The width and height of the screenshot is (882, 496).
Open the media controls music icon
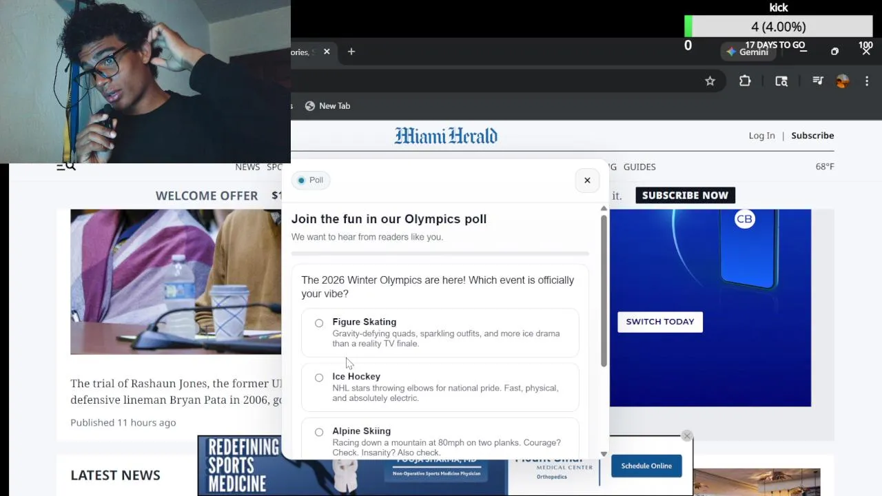click(818, 81)
